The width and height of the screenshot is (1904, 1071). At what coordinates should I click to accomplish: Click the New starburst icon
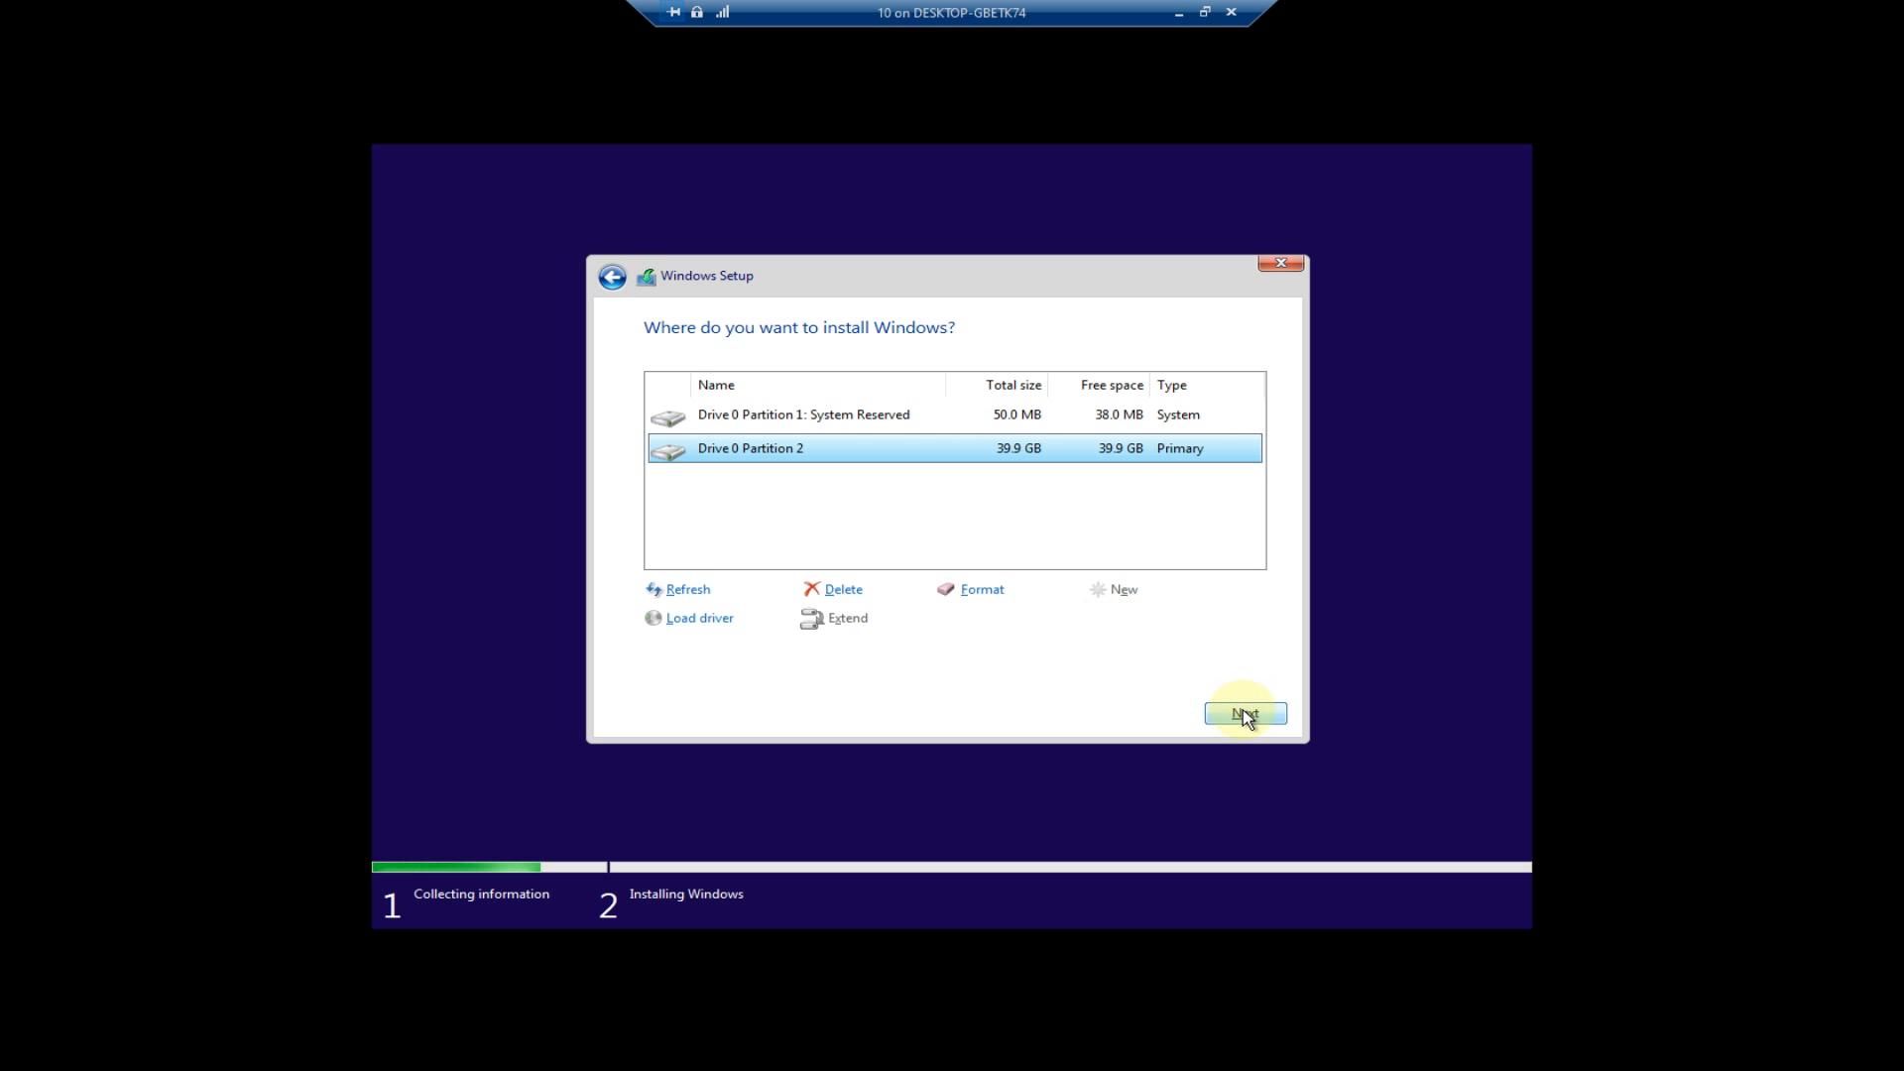(x=1098, y=589)
